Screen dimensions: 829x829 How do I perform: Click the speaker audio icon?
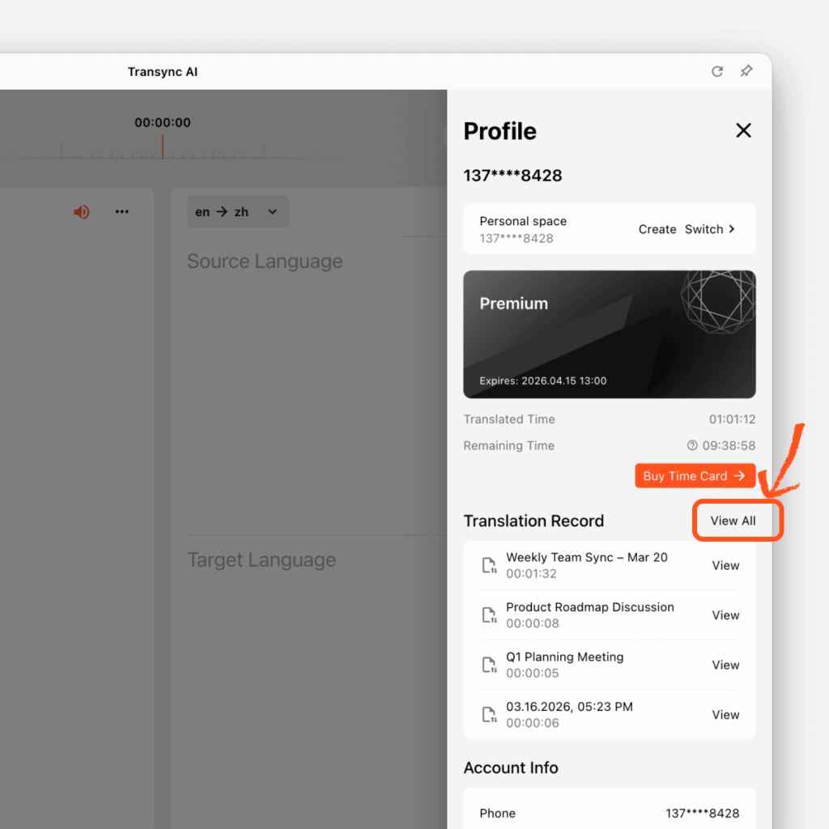(x=81, y=211)
